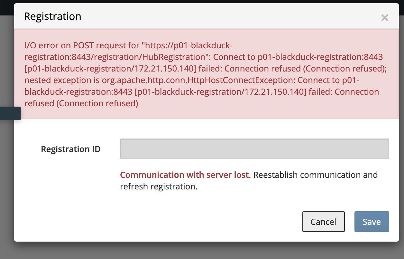Dismiss the Registration dialog via the X
This screenshot has height=259, width=404.
385,18
